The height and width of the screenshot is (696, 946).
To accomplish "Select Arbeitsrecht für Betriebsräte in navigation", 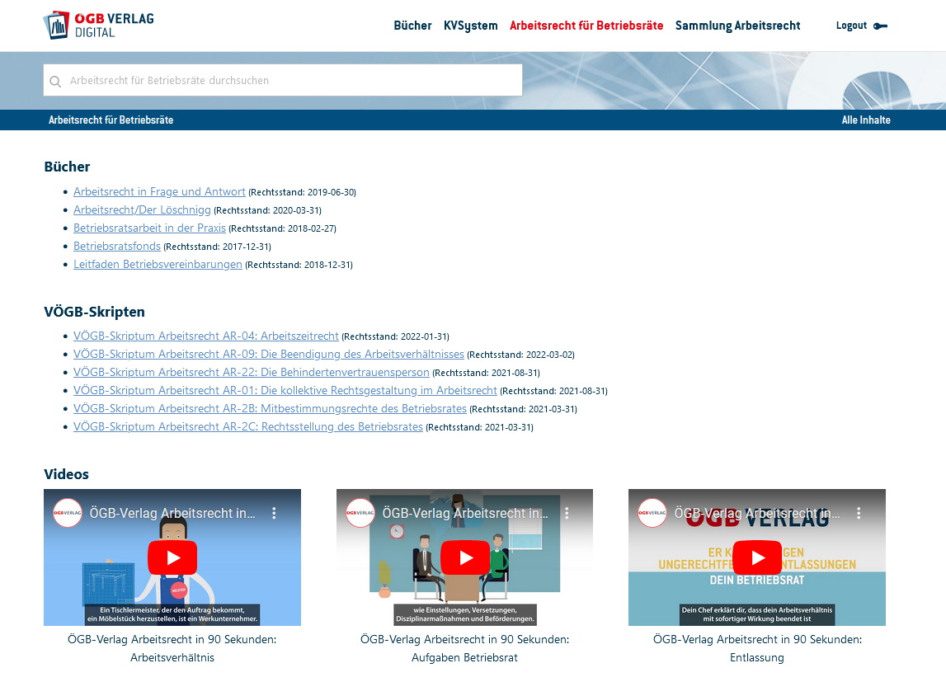I will 586,26.
